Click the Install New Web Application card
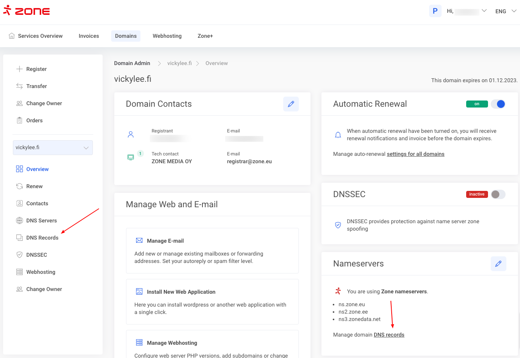The height and width of the screenshot is (358, 520). (212, 302)
